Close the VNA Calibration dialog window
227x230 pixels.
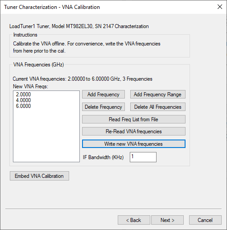coord(220,7)
